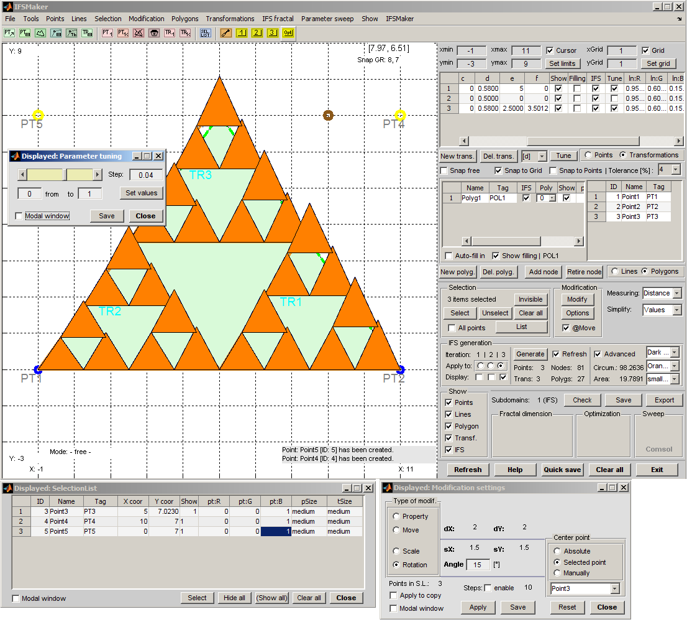The width and height of the screenshot is (687, 622).
Task: Click the Angle input field
Action: point(477,565)
